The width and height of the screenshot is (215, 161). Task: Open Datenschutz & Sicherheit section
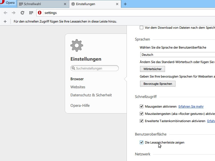point(91,95)
